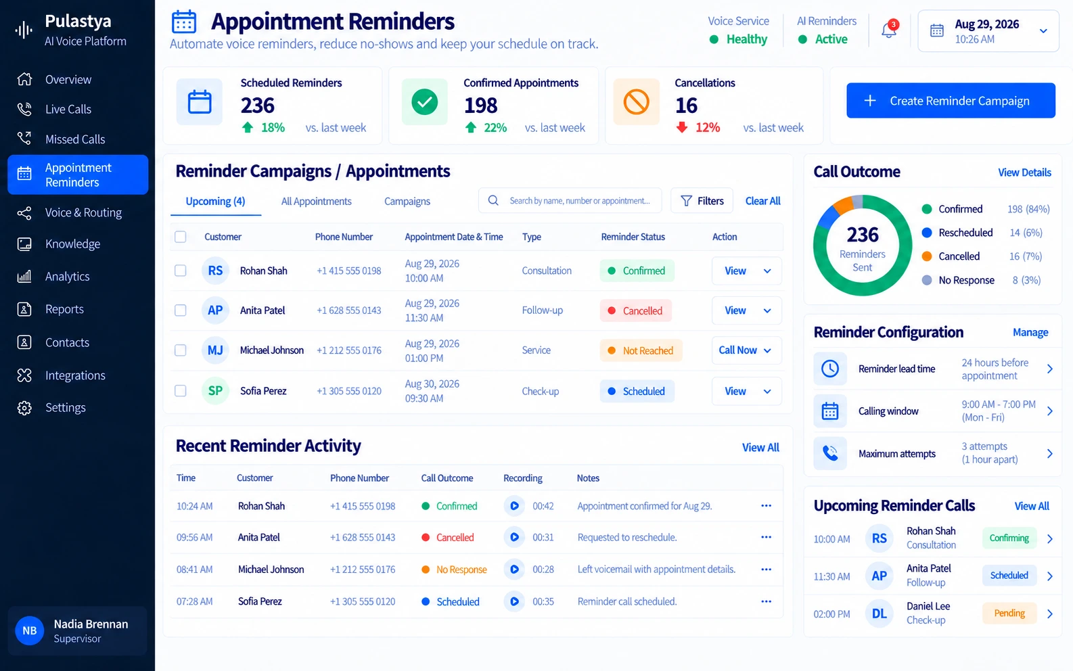The height and width of the screenshot is (671, 1073).
Task: Expand Maximum attempts setting chevron
Action: [x=1050, y=453]
